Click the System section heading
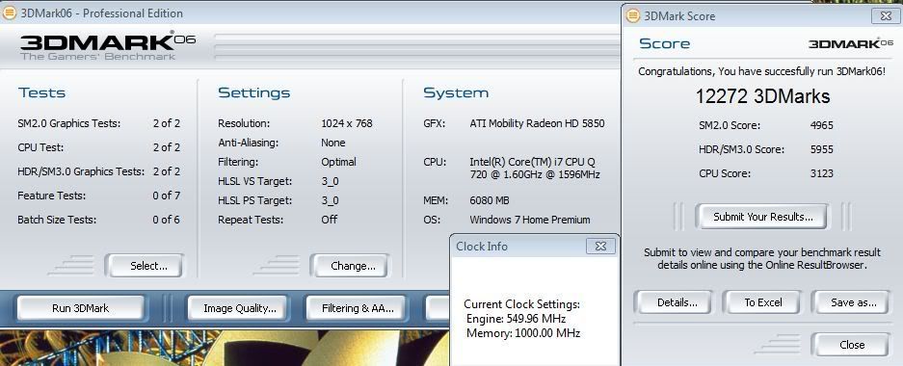The image size is (903, 366). point(456,93)
